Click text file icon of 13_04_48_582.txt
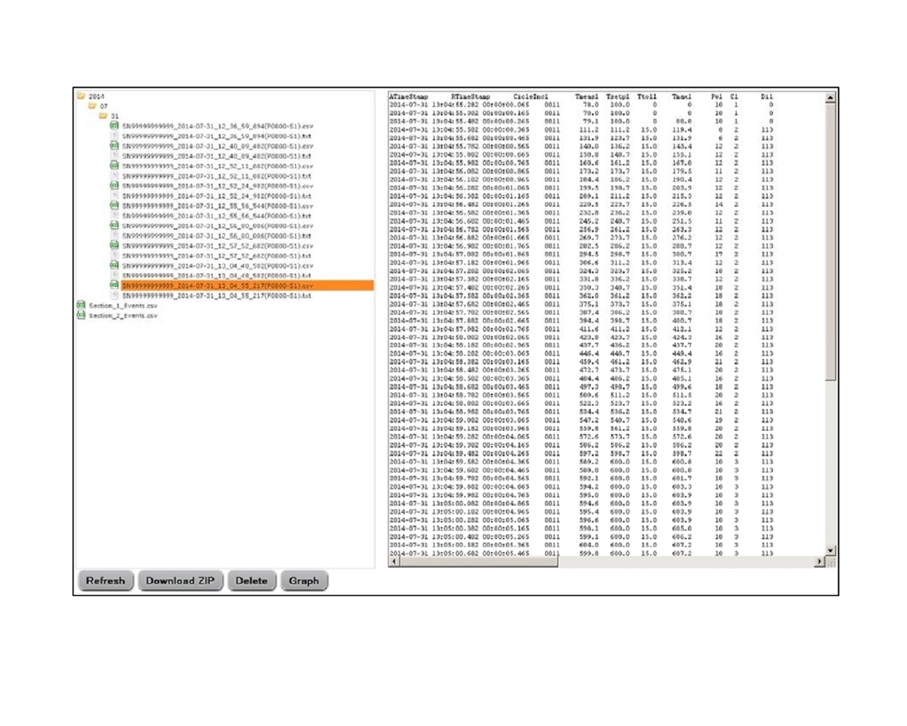 click(114, 275)
